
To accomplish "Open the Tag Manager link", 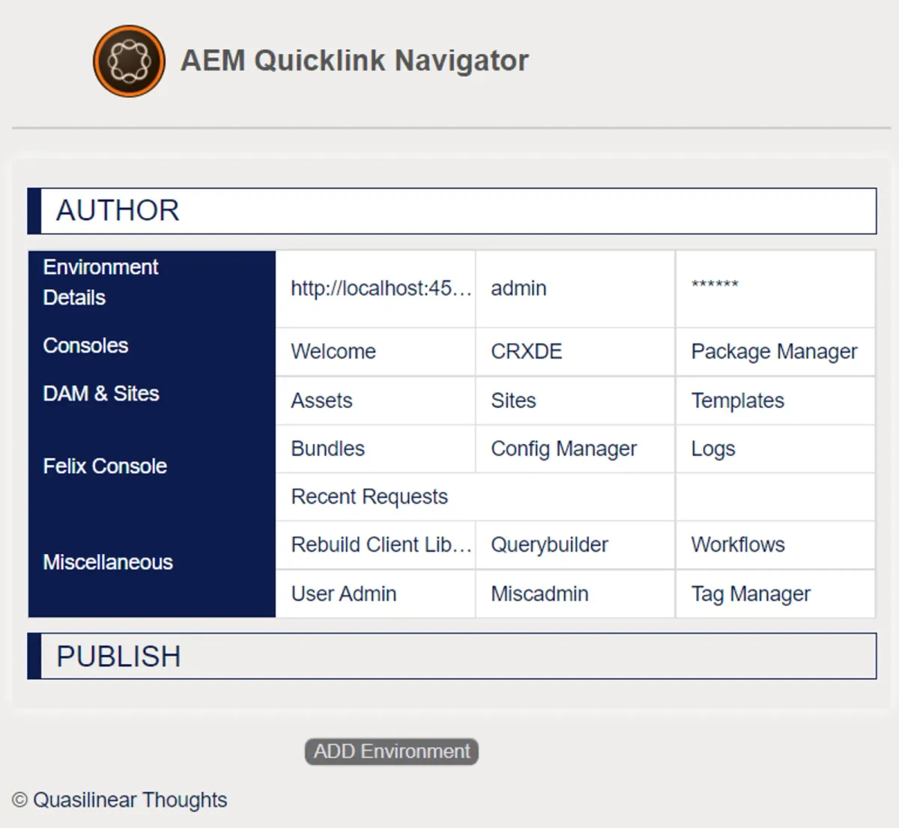I will 751,594.
